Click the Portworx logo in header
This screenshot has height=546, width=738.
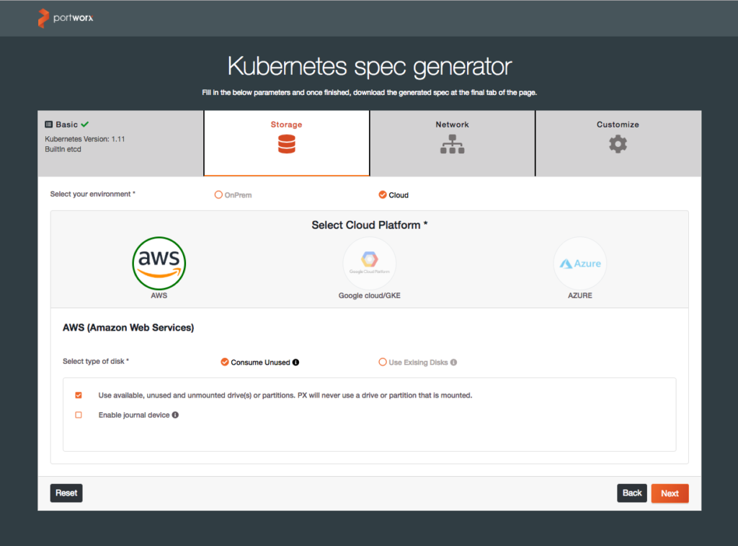click(66, 18)
